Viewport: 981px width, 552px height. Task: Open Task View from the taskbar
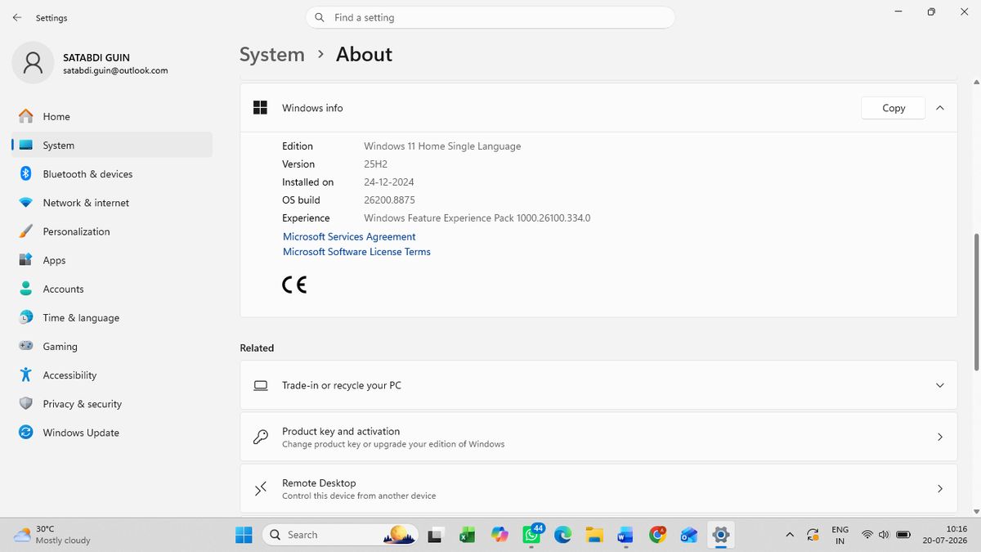[x=436, y=535]
